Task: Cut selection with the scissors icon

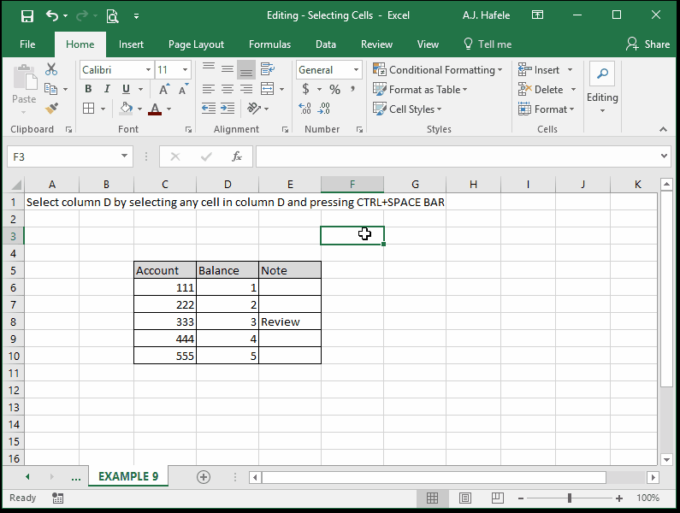Action: [x=51, y=69]
